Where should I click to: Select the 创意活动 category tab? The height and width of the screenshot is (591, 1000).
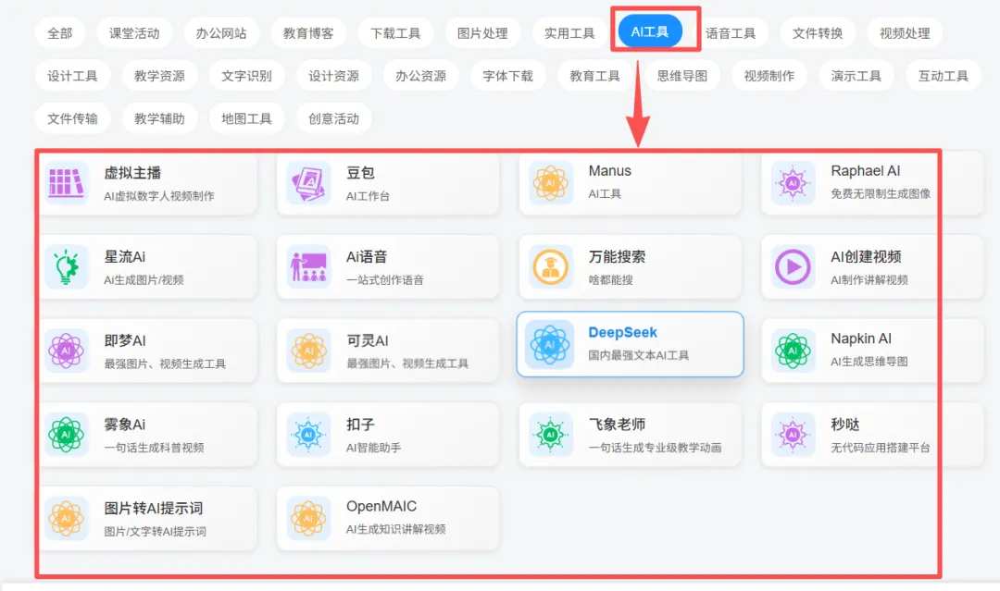(x=333, y=118)
